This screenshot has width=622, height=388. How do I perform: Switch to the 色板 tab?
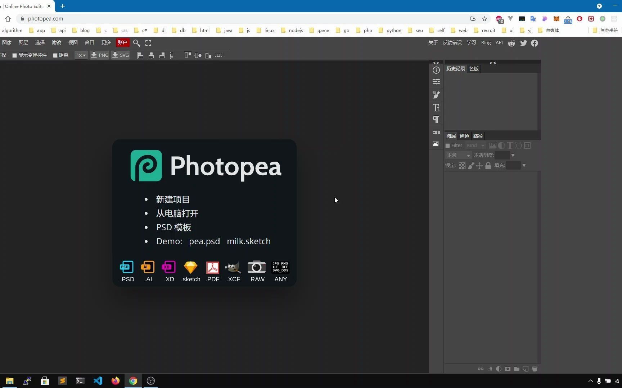(x=474, y=69)
